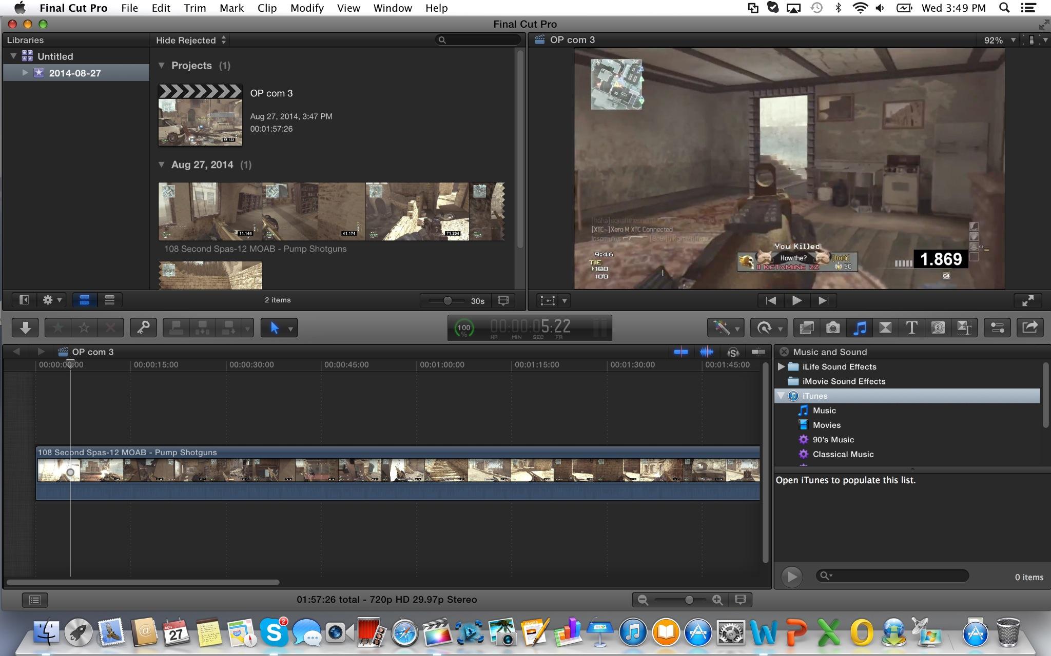1051x656 pixels.
Task: Switch browser to filmstrip view
Action: 85,300
